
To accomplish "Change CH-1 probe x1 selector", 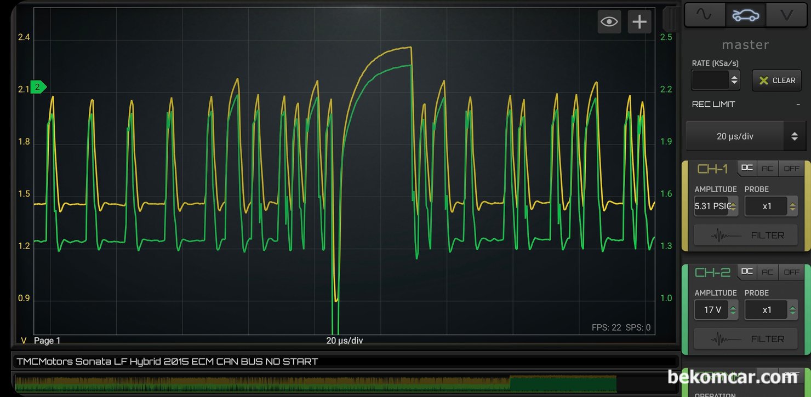I will tap(771, 206).
